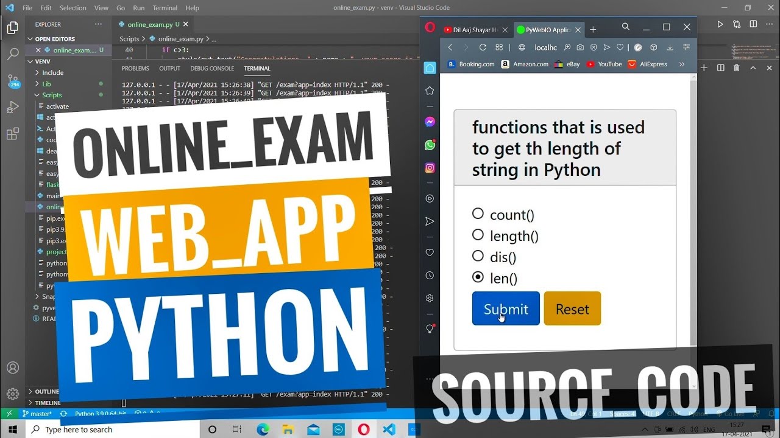Reset the exam form

pyautogui.click(x=572, y=308)
